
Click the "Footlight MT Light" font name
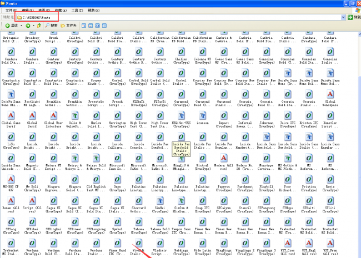[x=32, y=103]
